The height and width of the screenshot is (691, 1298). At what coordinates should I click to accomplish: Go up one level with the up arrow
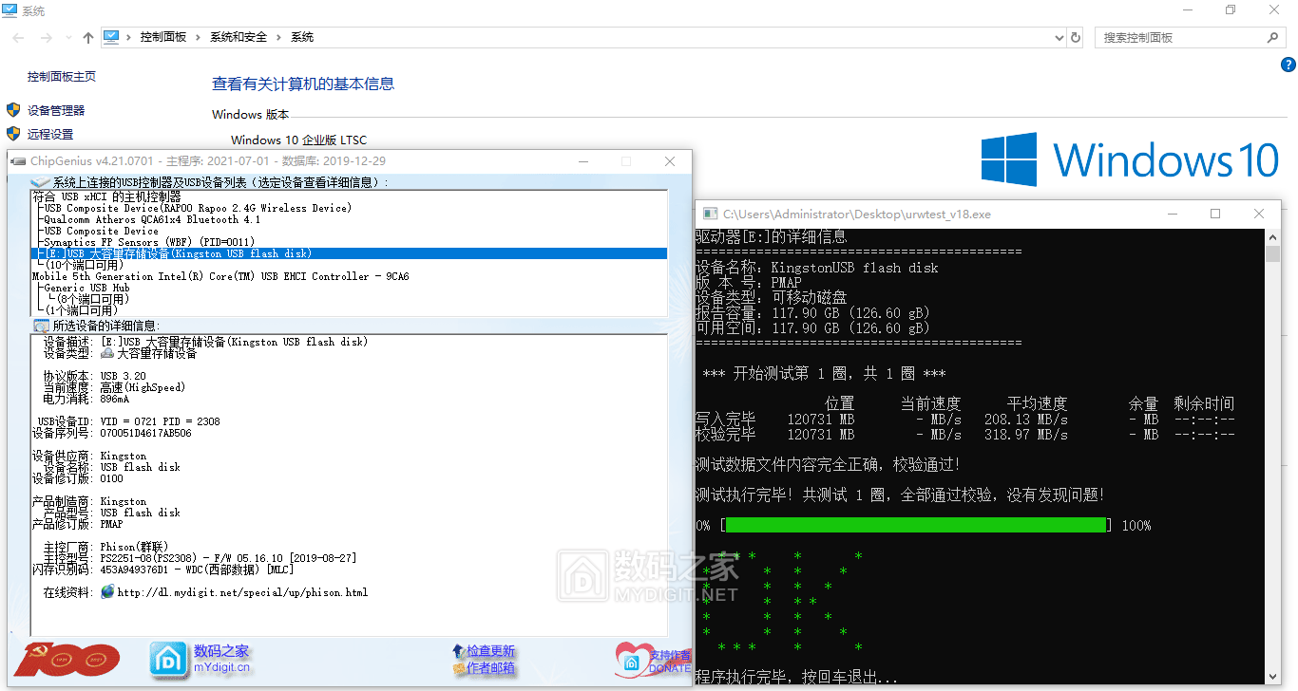[x=88, y=37]
